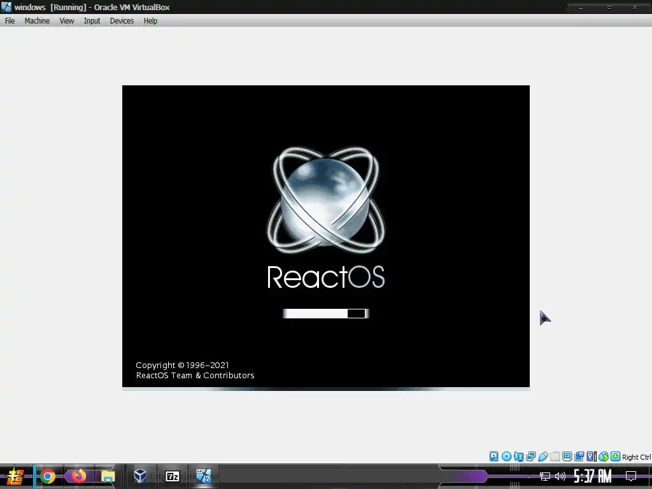
Task: Click the 5:37 AM clock
Action: coord(593,476)
